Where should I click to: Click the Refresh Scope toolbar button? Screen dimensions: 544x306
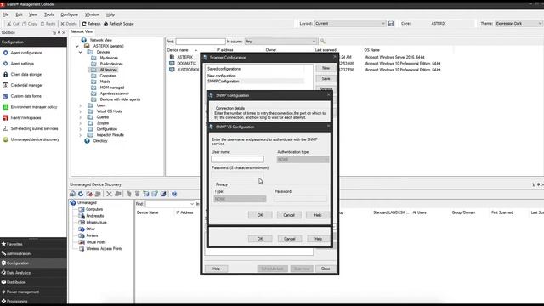[119, 24]
